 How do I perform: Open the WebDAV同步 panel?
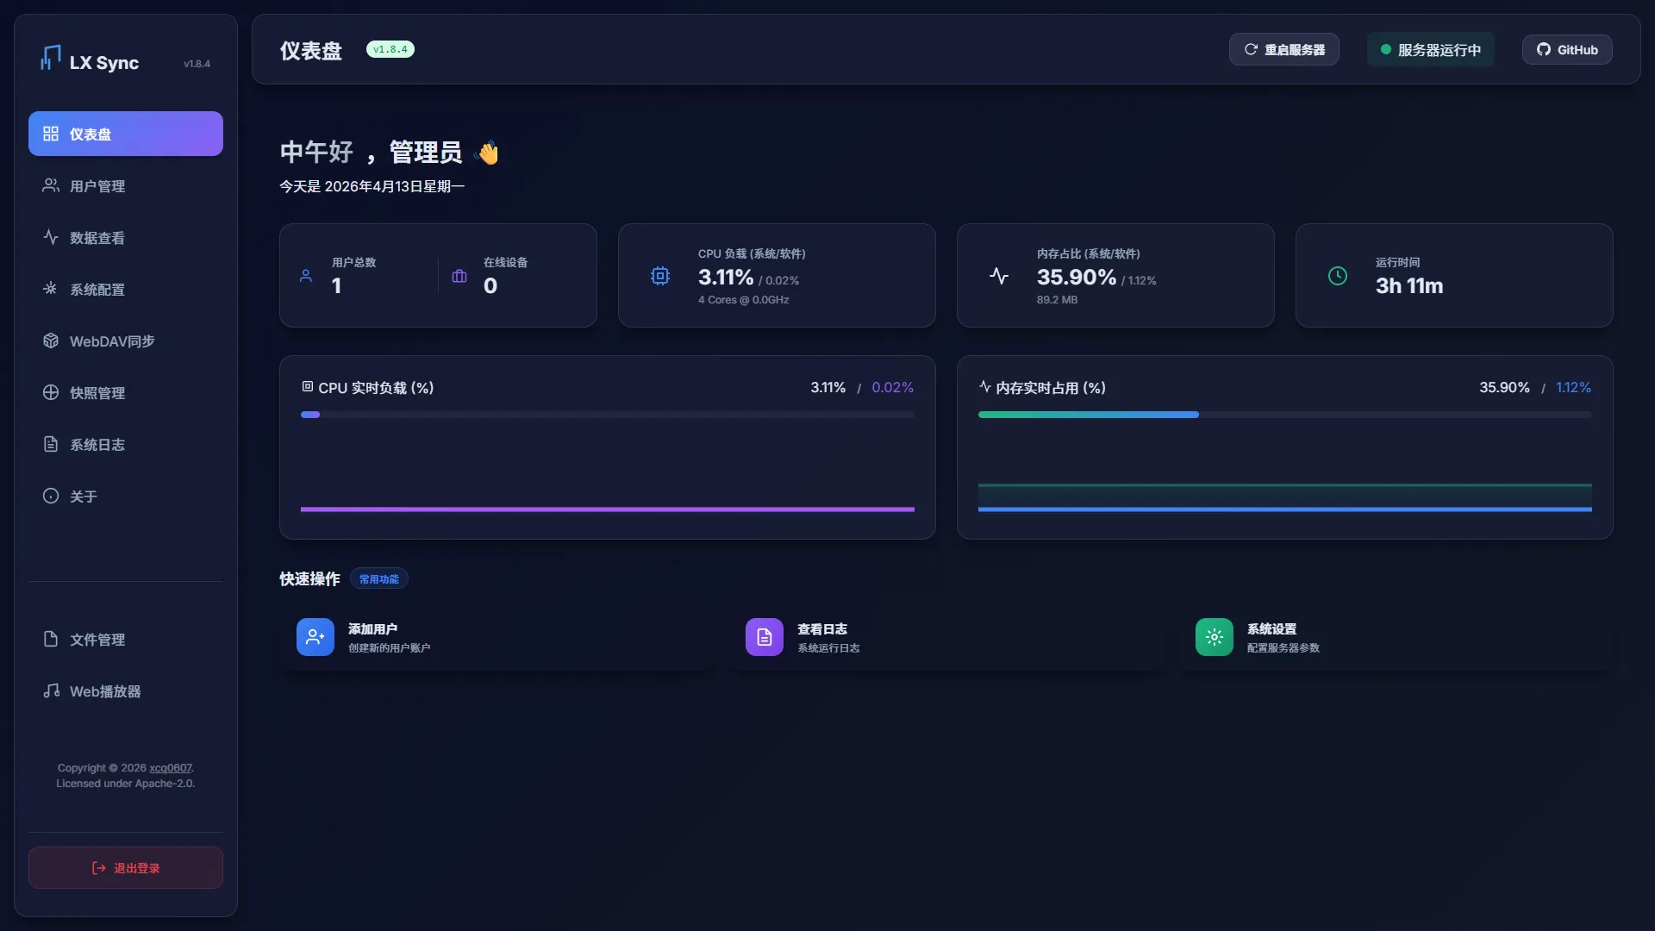pyautogui.click(x=112, y=341)
